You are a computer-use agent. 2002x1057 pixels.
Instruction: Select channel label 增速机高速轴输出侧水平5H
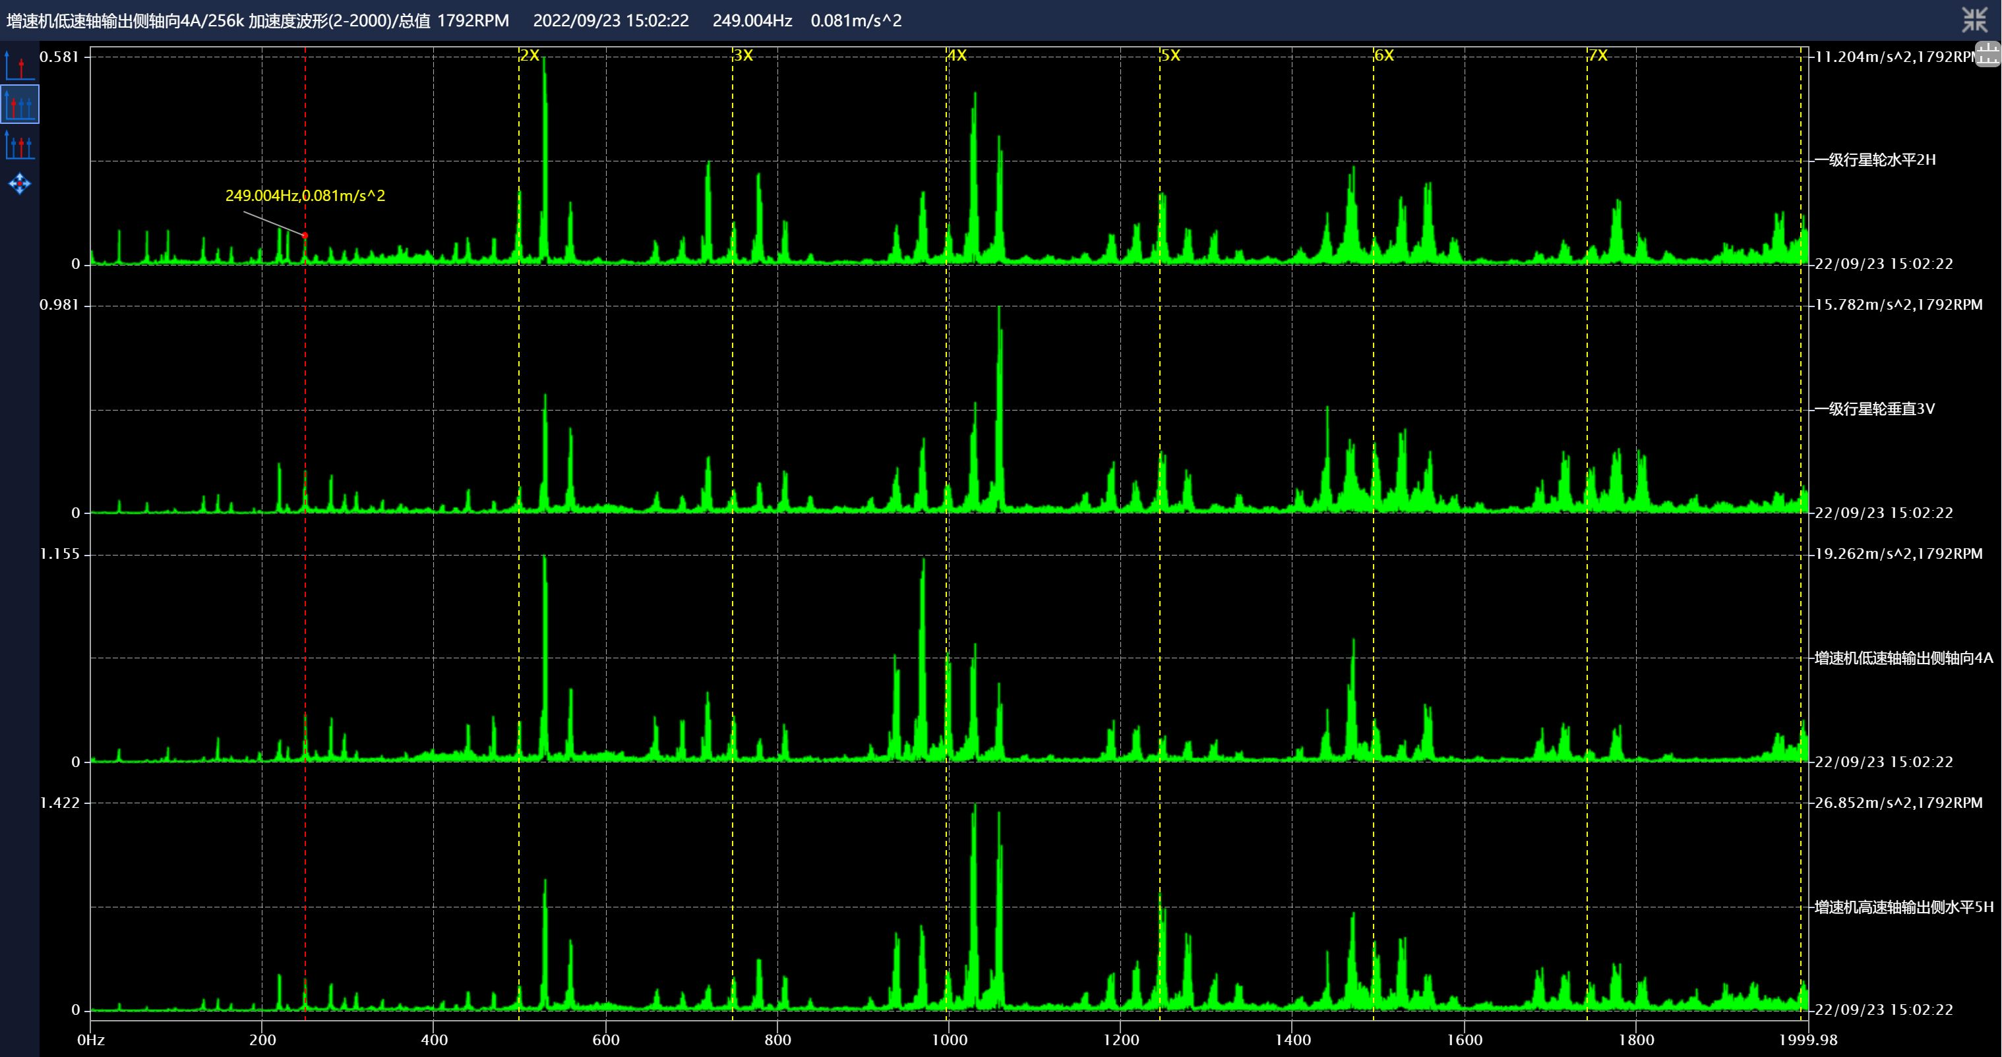pos(1904,906)
